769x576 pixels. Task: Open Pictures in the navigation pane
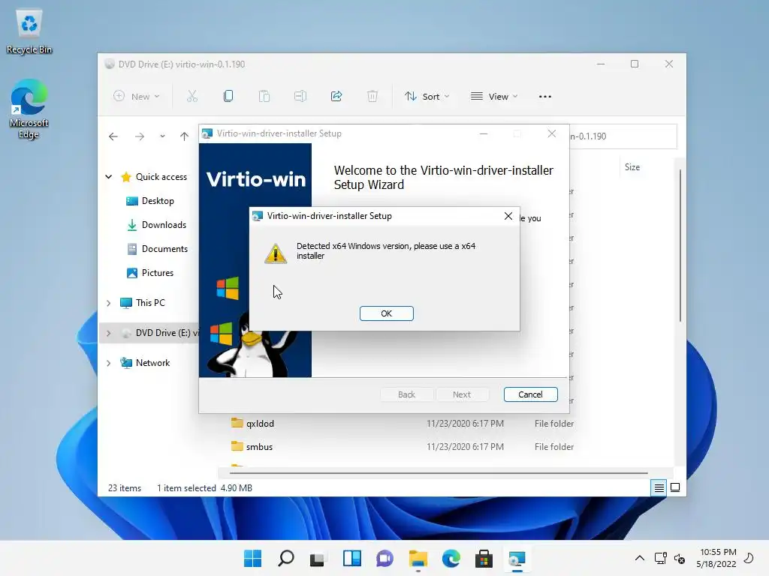pyautogui.click(x=158, y=273)
